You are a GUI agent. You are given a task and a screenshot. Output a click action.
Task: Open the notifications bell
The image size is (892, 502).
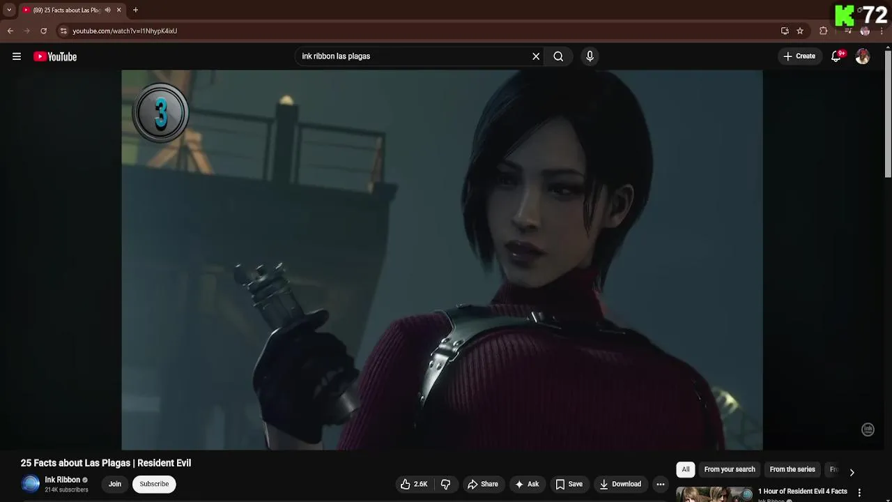point(836,56)
